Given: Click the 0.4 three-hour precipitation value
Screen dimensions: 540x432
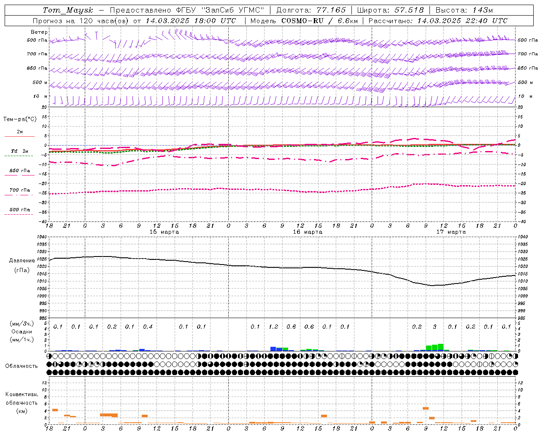Looking at the screenshot, I should click(148, 327).
